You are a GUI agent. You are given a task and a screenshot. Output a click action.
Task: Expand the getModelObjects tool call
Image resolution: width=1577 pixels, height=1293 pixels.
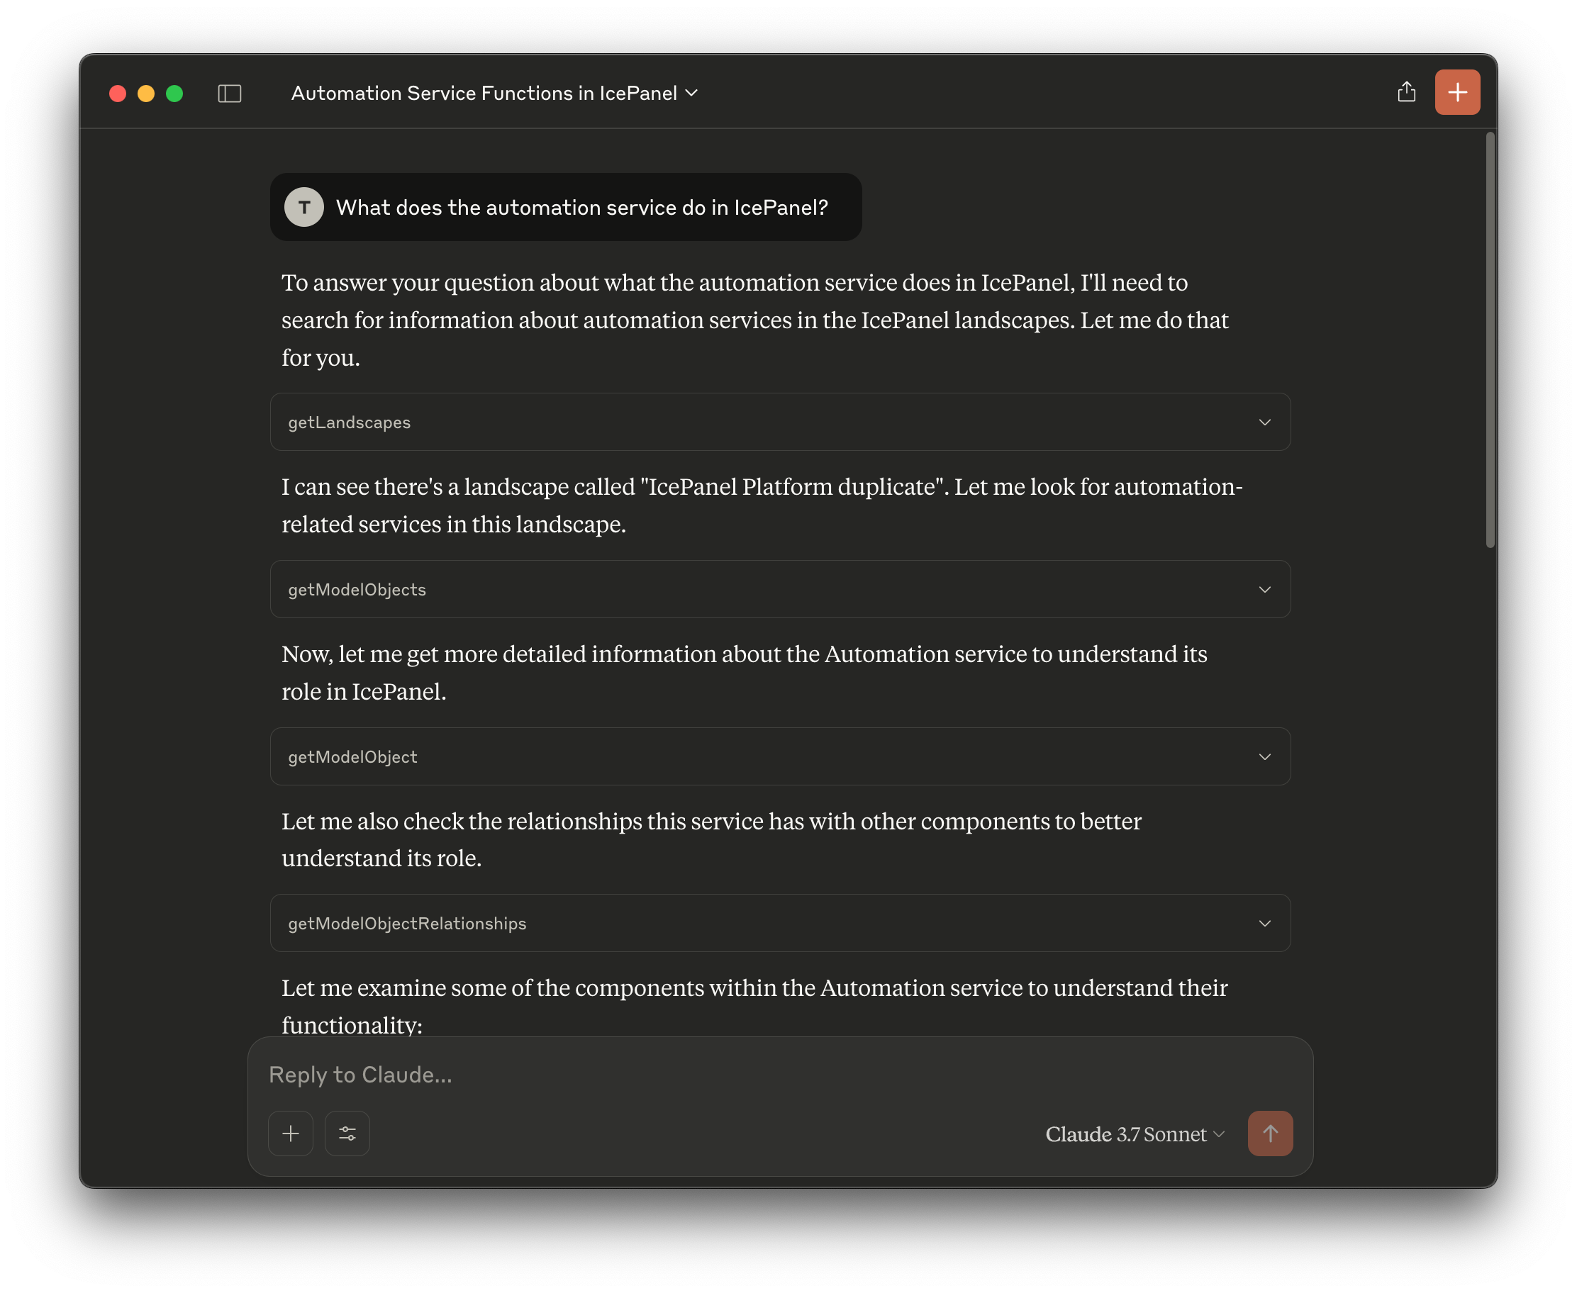(779, 589)
